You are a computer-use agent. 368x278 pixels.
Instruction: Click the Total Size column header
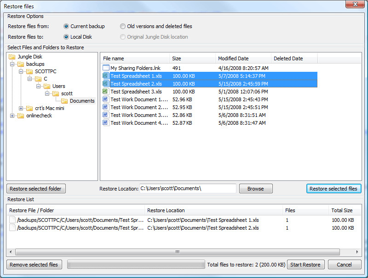point(345,210)
